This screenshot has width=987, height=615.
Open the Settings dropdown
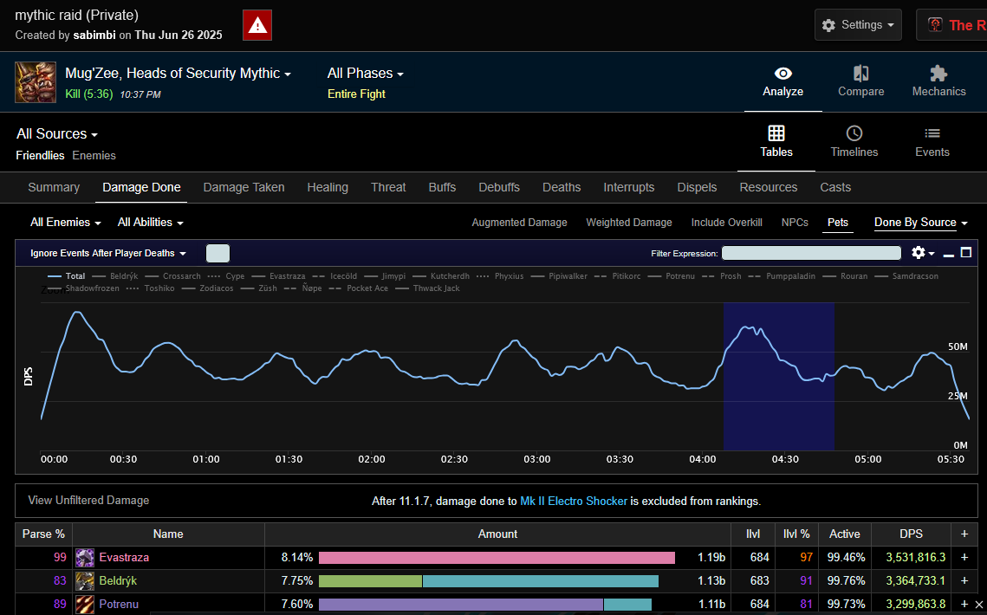(x=858, y=24)
